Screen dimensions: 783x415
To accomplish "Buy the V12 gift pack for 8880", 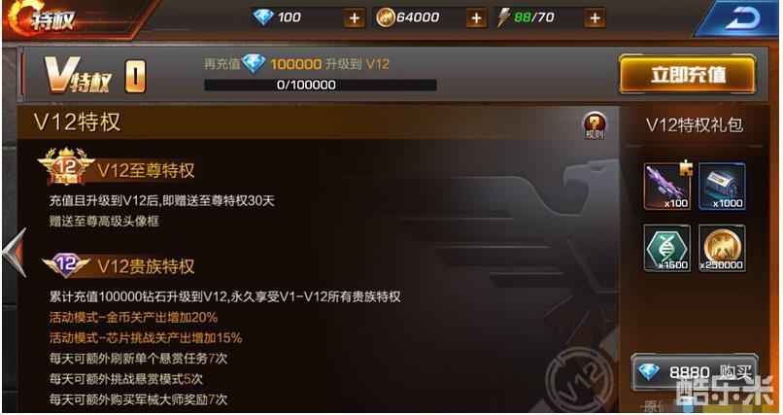I will (x=695, y=371).
